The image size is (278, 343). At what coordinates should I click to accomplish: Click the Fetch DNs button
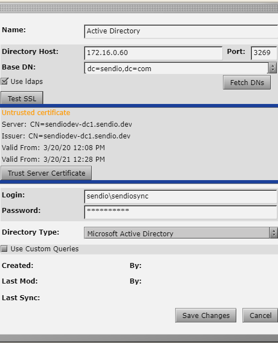(247, 82)
